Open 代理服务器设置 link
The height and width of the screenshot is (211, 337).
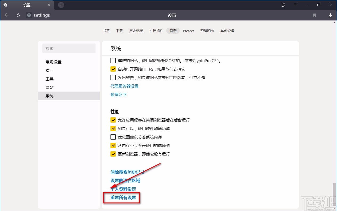click(124, 86)
